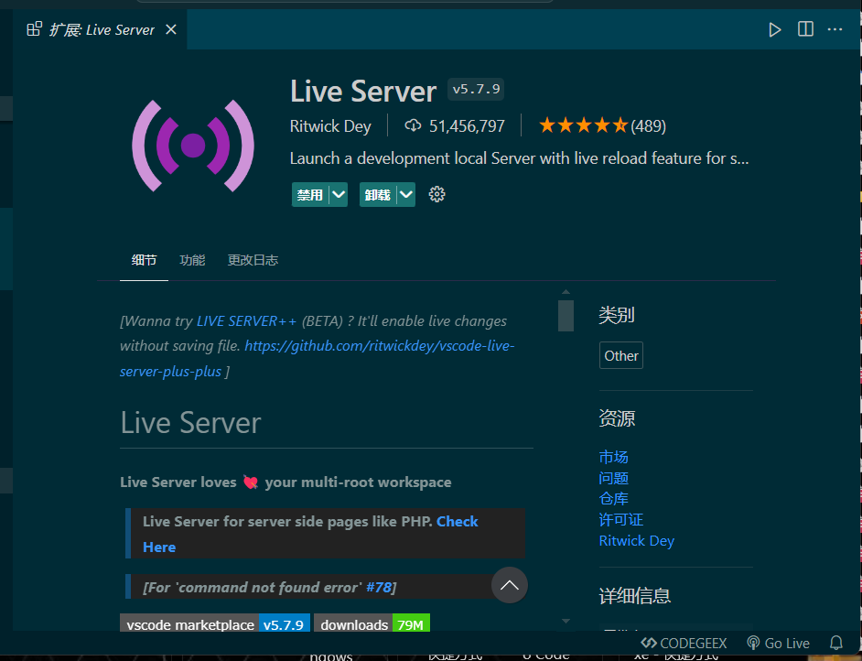This screenshot has width=862, height=661.
Task: Click the readme scrollbar down arrow
Action: pos(566,621)
